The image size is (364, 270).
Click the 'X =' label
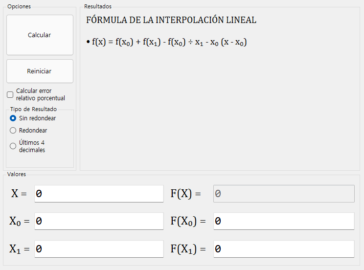point(19,194)
